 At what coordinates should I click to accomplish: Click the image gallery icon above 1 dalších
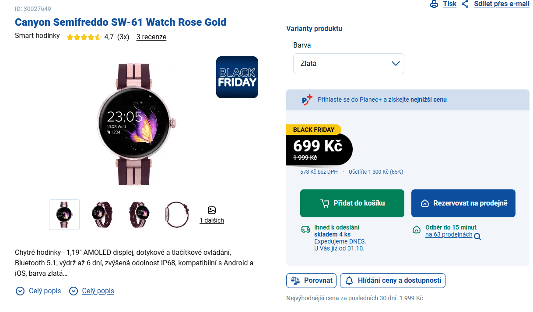(212, 210)
